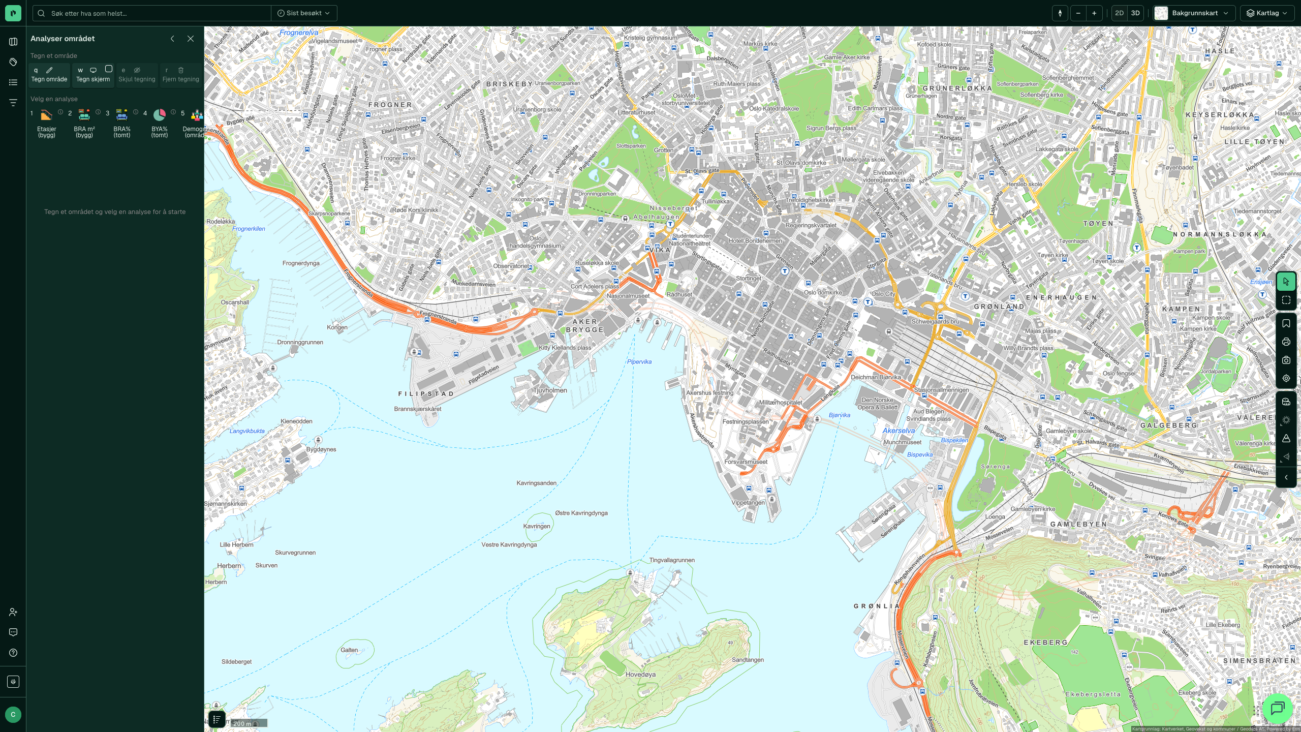
Task: Click the 'Oslo domkirke' label on map
Action: (x=823, y=293)
